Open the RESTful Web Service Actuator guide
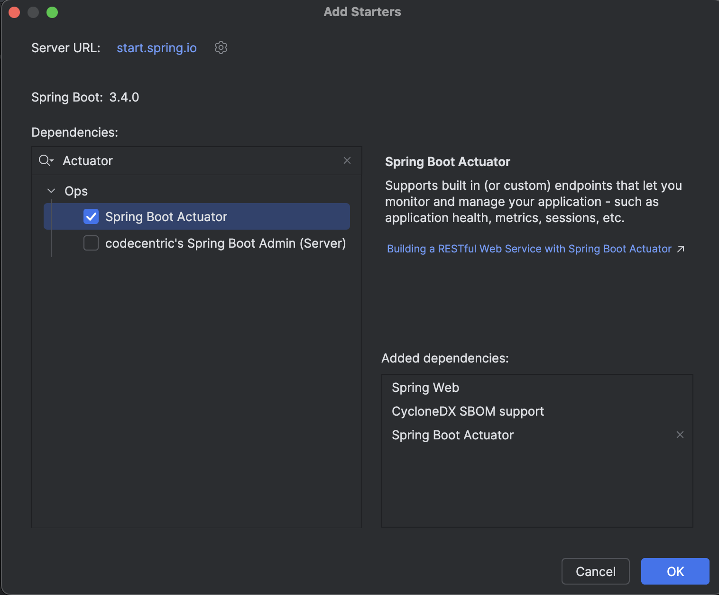Viewport: 719px width, 595px height. 528,248
